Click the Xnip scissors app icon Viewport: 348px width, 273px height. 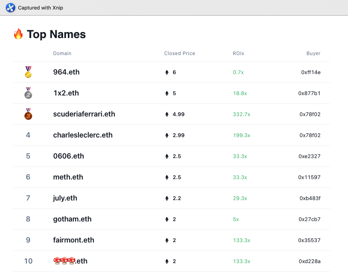(10, 8)
